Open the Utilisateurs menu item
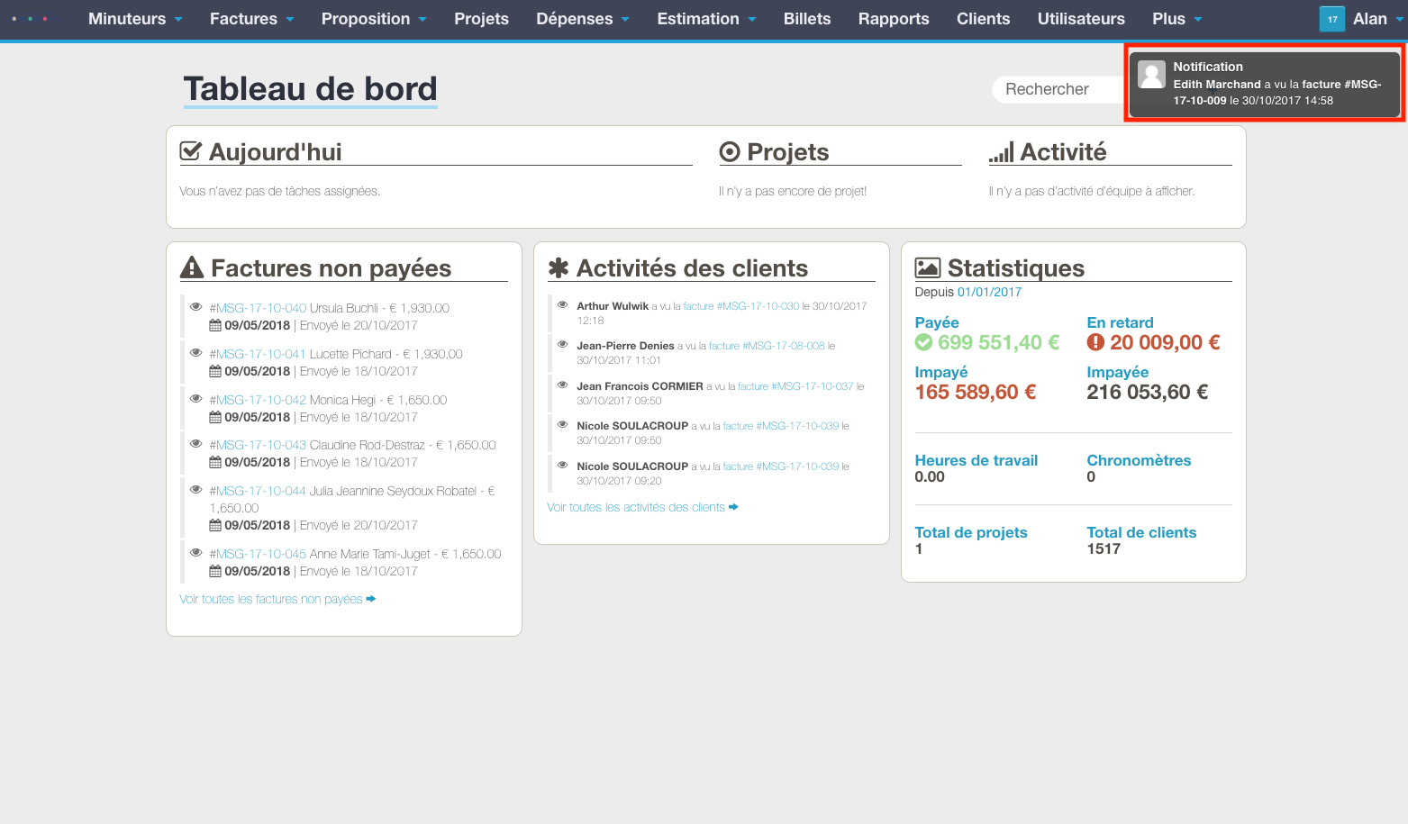Viewport: 1408px width, 824px height. click(x=1081, y=19)
